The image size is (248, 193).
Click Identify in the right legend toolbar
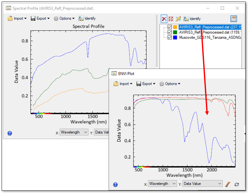192,19
